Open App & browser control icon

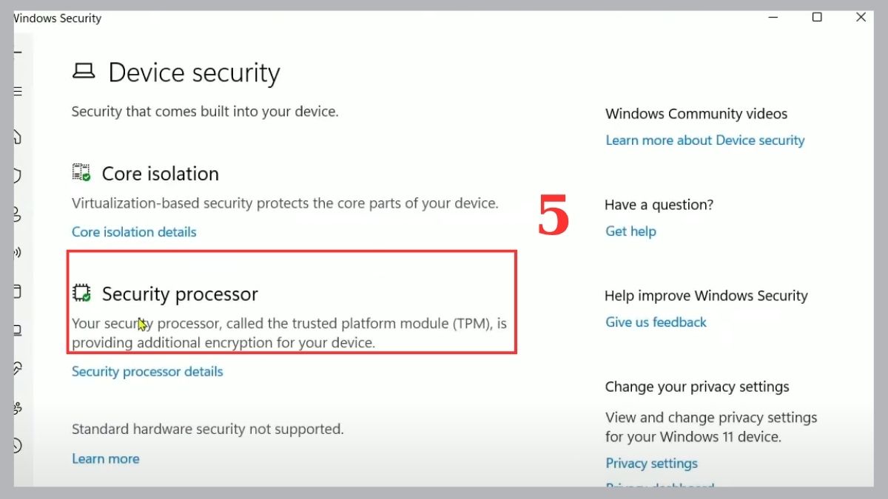(18, 291)
